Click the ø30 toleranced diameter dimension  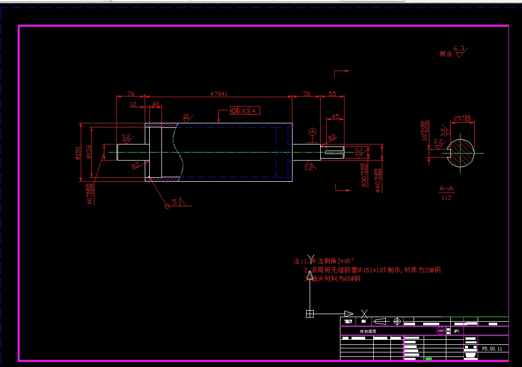[365, 175]
